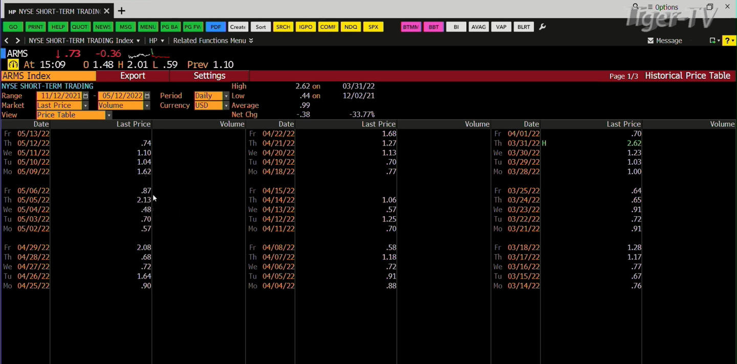Launch the SRCH shortcut

(x=283, y=27)
